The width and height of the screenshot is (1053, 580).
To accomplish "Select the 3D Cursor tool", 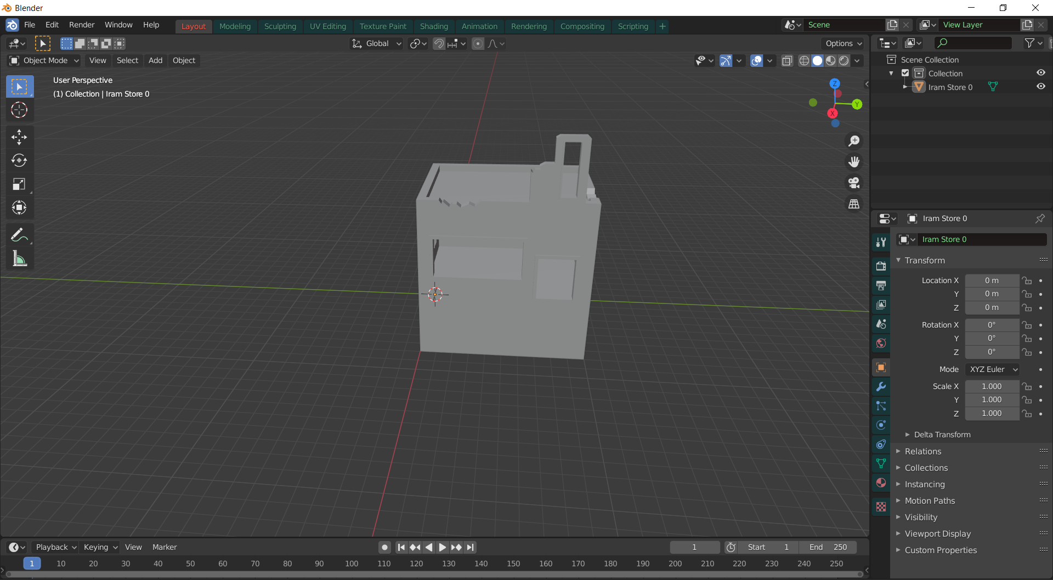I will click(19, 110).
